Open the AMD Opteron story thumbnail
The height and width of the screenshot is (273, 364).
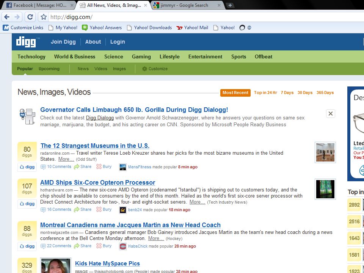click(325, 189)
